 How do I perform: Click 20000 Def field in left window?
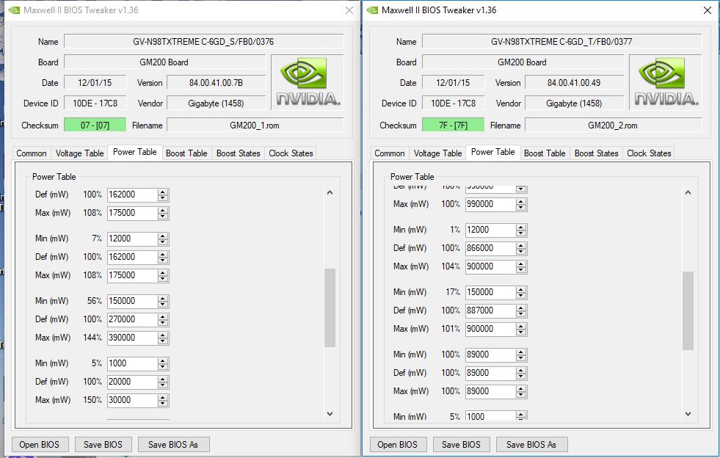pos(132,382)
